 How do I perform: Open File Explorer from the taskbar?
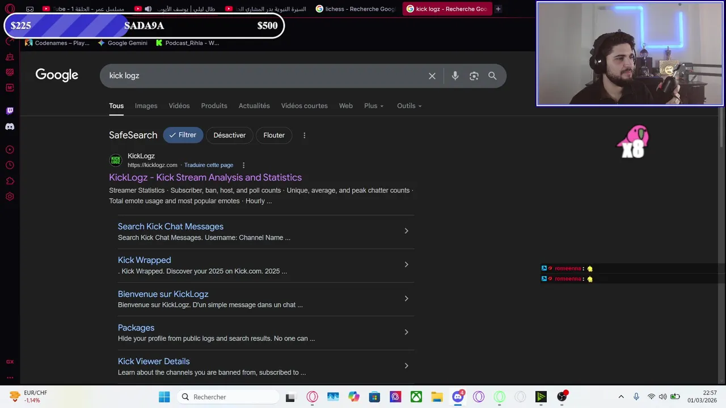pyautogui.click(x=437, y=397)
